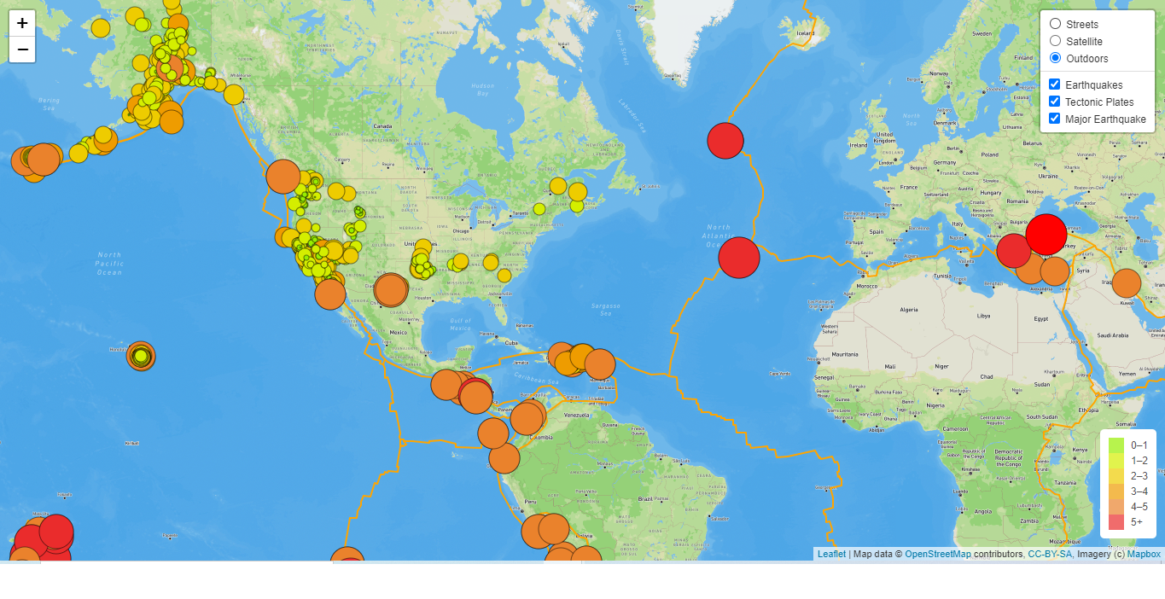The image size is (1165, 599).
Task: Select the large red earthquake marker near Turkey
Action: 1045,235
